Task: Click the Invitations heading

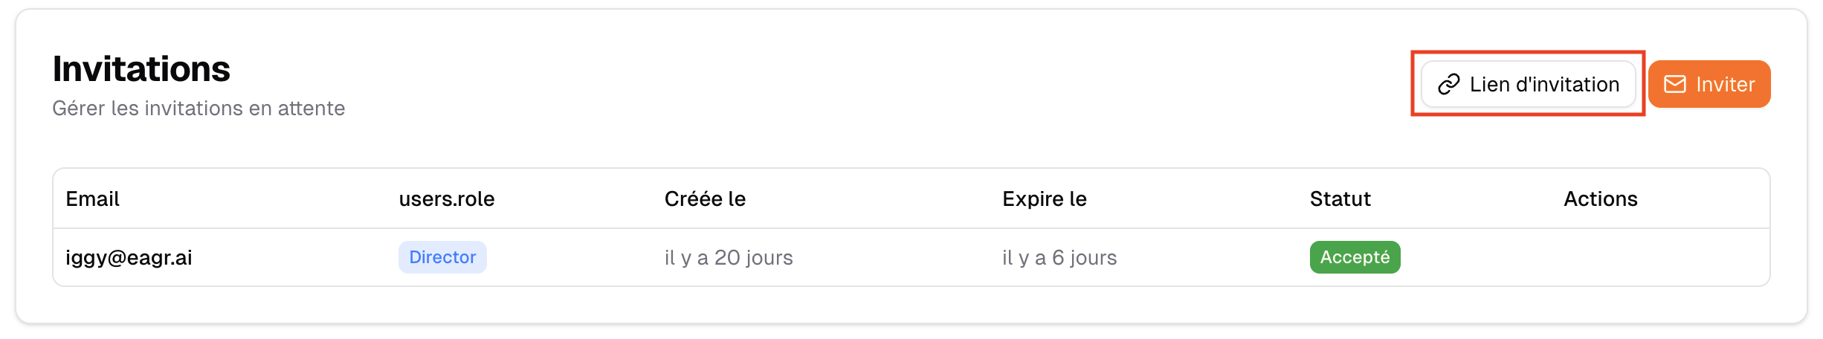Action: point(141,69)
